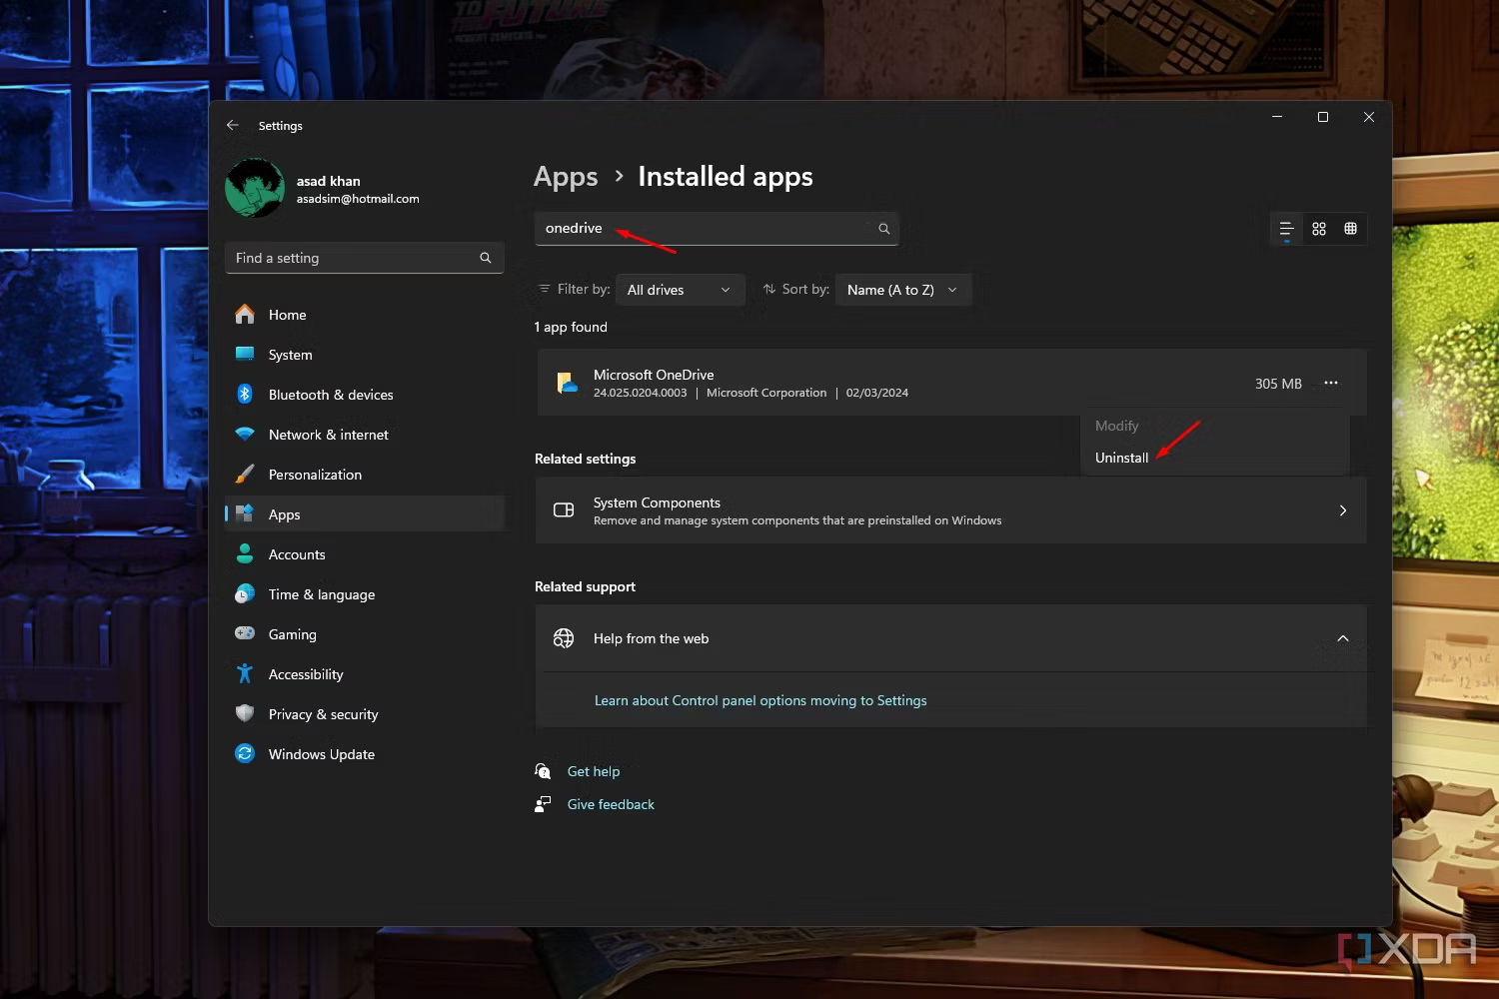
Task: Open Network & internet in the sidebar
Action: point(365,435)
